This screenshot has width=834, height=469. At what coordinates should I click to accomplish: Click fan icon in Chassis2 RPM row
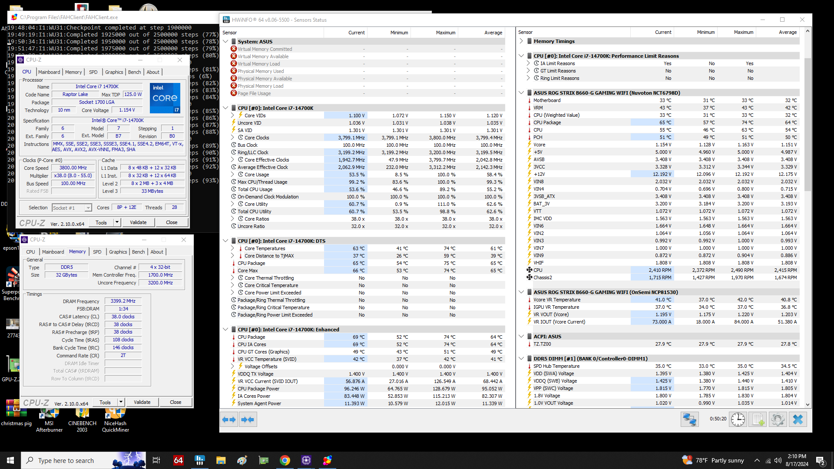(x=530, y=277)
